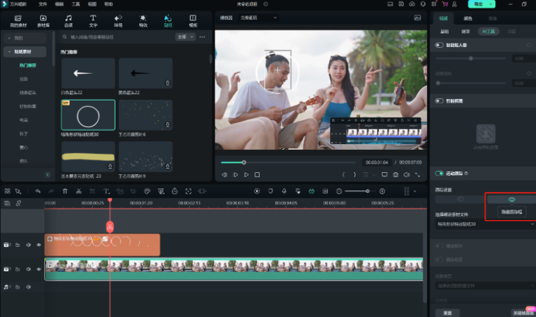This screenshot has width=536, height=317.
Task: Open the 全部 filter dropdown
Action: (x=184, y=37)
